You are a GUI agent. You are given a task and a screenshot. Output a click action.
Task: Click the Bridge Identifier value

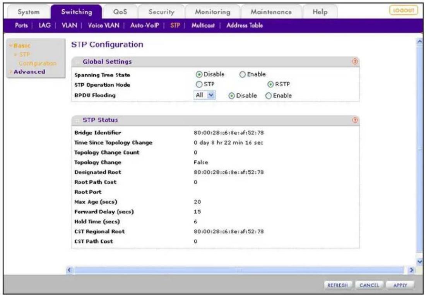point(229,133)
